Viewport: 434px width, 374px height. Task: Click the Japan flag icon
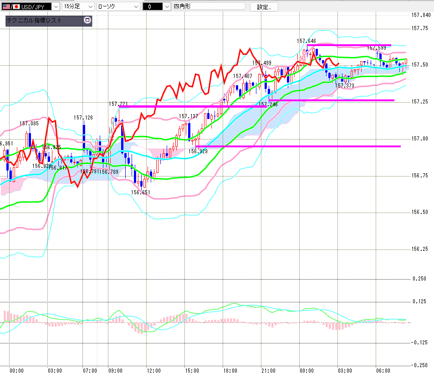tap(16, 6)
